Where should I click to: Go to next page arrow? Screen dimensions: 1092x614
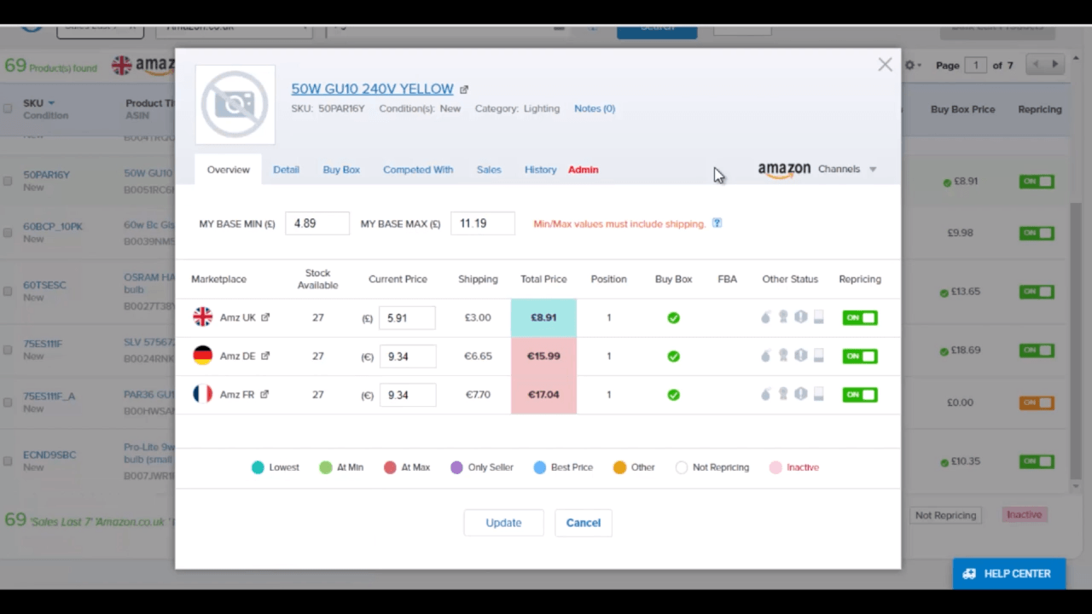[1055, 65]
